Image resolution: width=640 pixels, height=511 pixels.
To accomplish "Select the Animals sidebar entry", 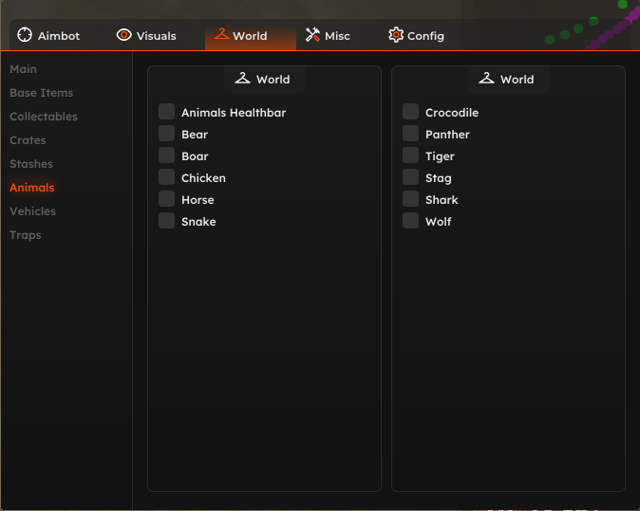I will [32, 188].
